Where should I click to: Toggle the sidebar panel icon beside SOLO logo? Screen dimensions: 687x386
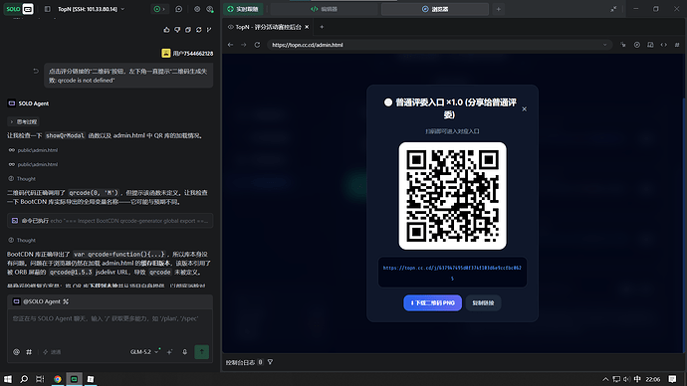coord(48,9)
